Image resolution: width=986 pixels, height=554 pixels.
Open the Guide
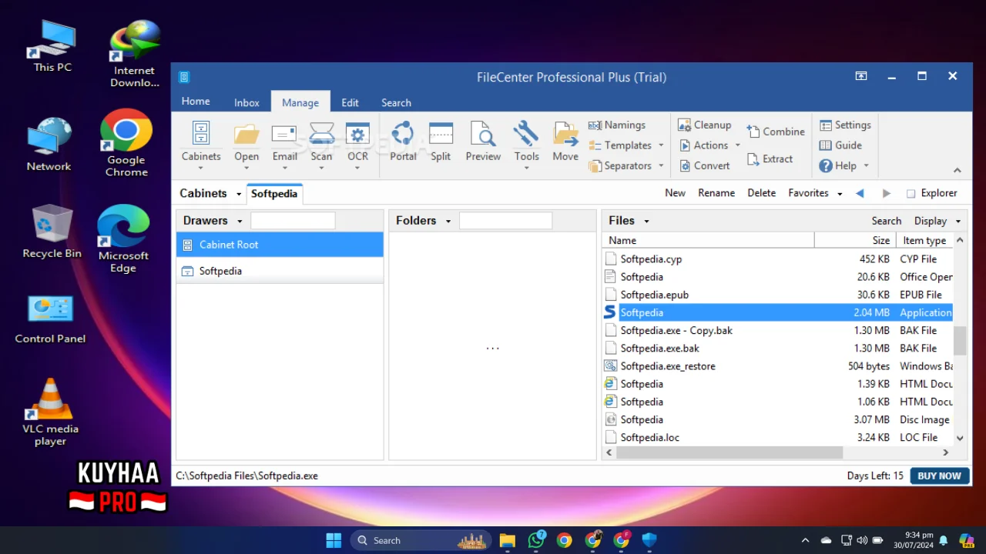coord(840,145)
